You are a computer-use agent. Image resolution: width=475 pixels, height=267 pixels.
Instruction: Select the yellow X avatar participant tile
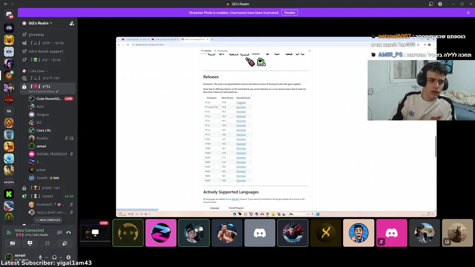pyautogui.click(x=325, y=233)
